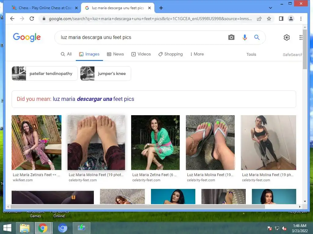Screen dimensions: 313x234
Task: Close the luz maria search tab
Action: [149, 8]
